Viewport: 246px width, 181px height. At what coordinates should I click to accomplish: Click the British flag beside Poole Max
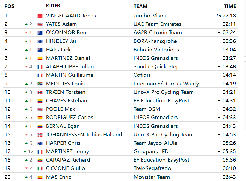click(x=40, y=109)
